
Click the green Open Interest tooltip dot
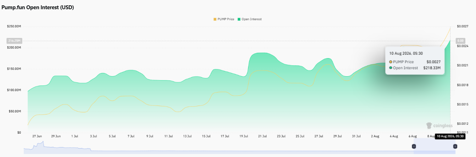(391, 68)
